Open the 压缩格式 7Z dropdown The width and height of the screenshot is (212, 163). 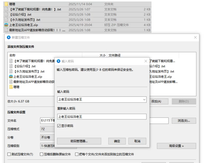(47, 129)
